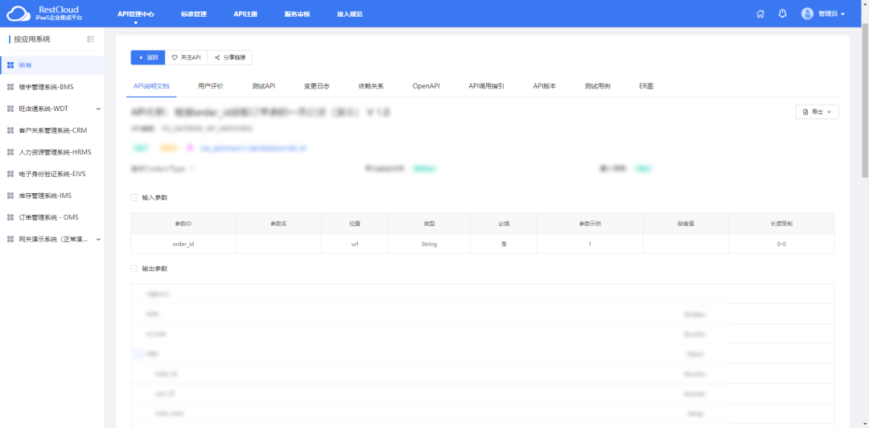Click the grid icon beside 楼宇管理系统-BMS
Image resolution: width=869 pixels, height=428 pixels.
coord(10,87)
